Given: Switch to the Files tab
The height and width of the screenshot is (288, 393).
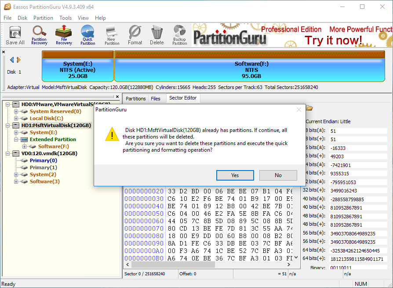Looking at the screenshot, I should (x=155, y=99).
